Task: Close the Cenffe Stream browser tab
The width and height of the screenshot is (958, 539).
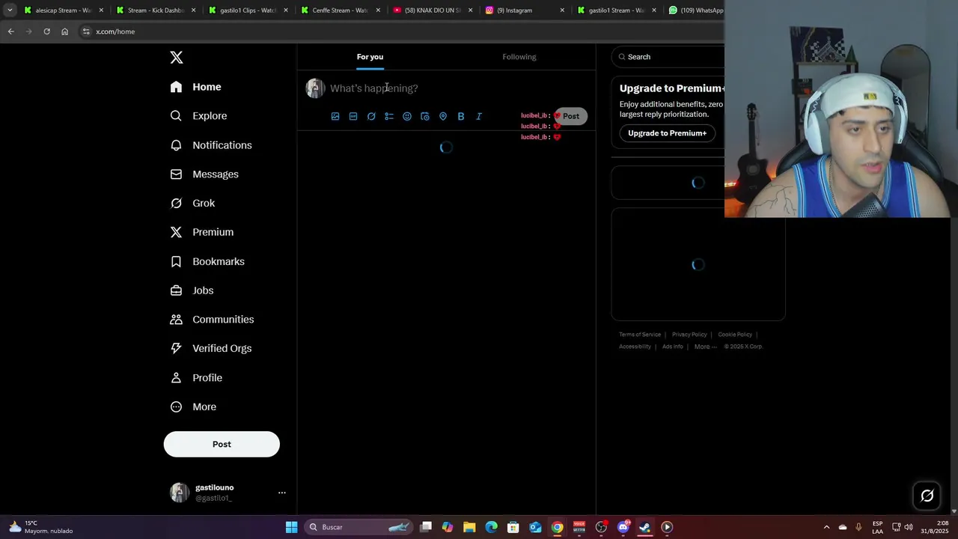Action: click(378, 10)
